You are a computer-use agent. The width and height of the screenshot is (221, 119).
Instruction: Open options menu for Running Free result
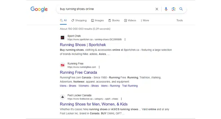pos(99,67)
